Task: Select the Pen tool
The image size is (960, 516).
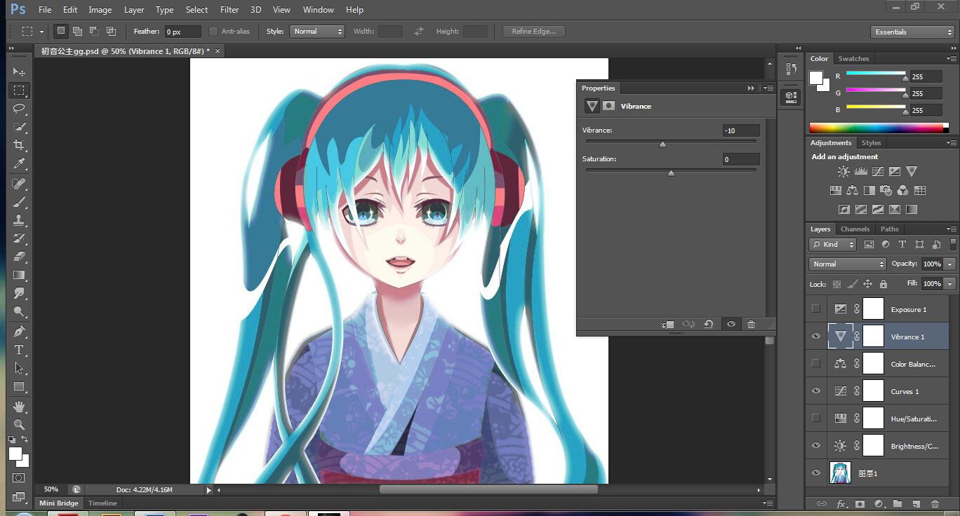Action: click(x=19, y=332)
